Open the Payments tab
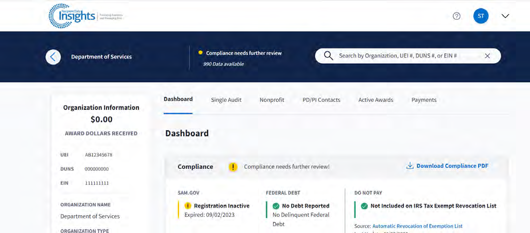 (x=423, y=100)
